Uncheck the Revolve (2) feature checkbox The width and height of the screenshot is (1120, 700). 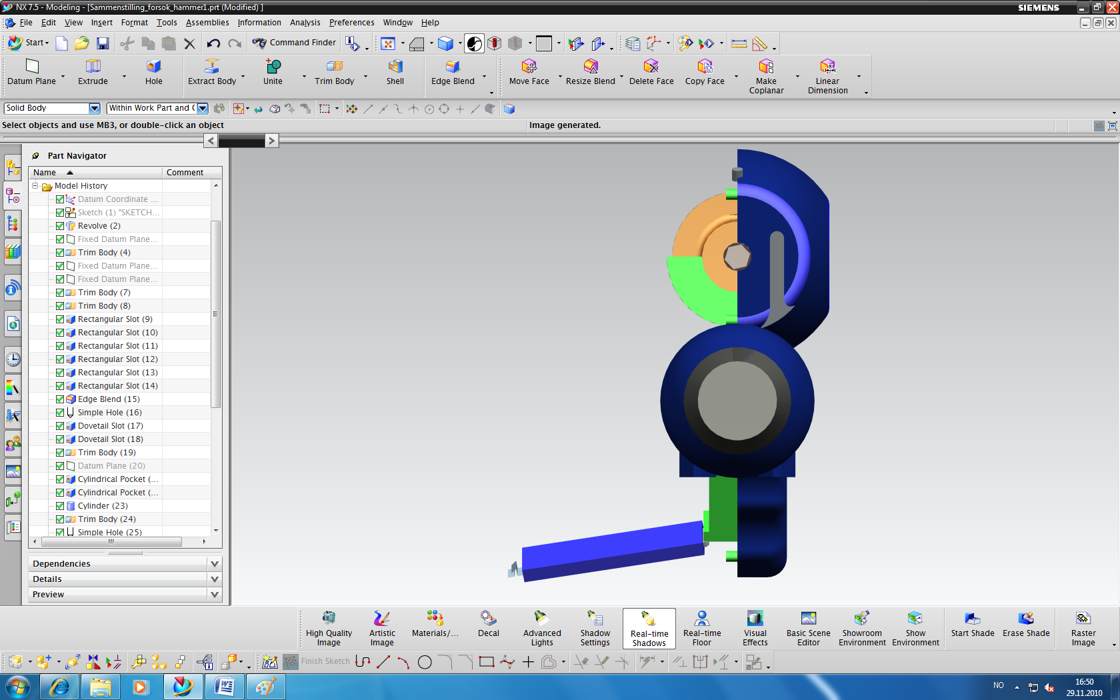pos(60,226)
